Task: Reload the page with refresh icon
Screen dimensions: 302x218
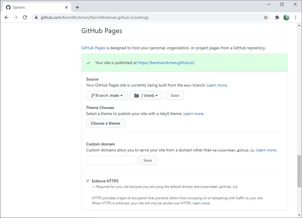Action: click(25, 17)
